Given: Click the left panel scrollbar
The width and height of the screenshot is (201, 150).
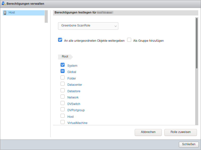Looking at the screenshot, I should pos(46,16).
